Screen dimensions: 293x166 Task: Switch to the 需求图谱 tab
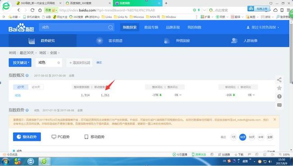coord(110,41)
